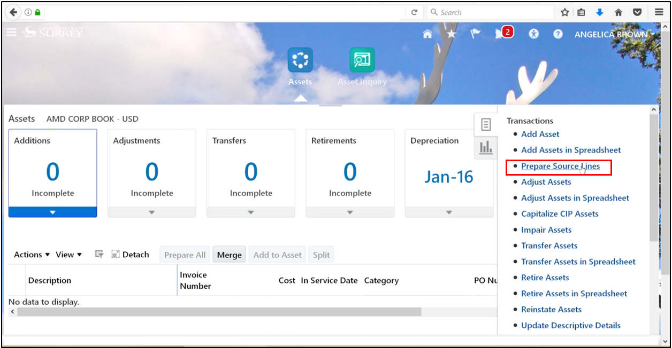Screen dimensions: 672x348
Task: Click the accessibility settings icon
Action: point(533,33)
